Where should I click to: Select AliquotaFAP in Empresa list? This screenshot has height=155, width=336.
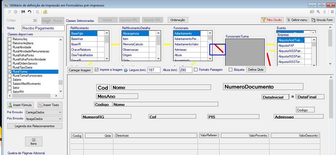[291, 45]
